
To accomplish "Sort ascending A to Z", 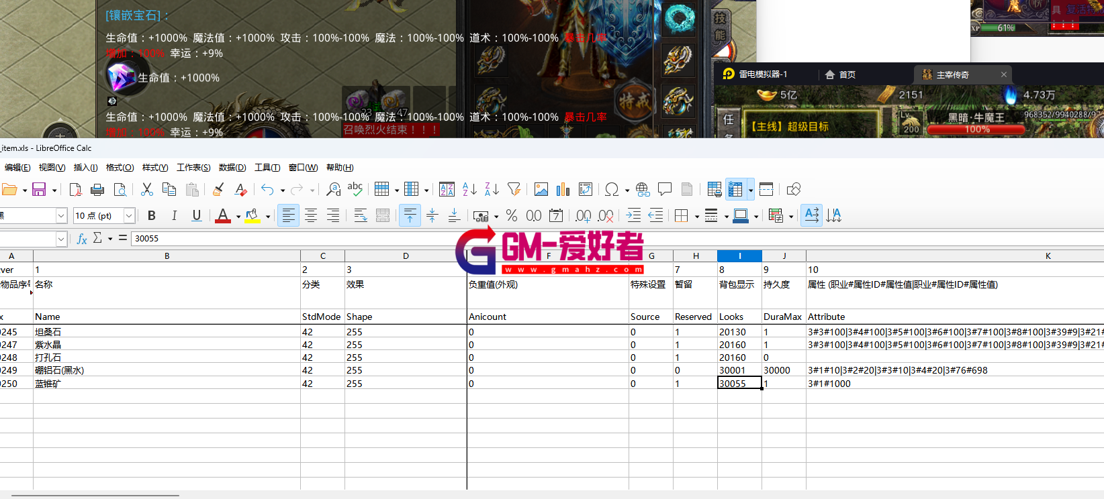I will (x=469, y=190).
